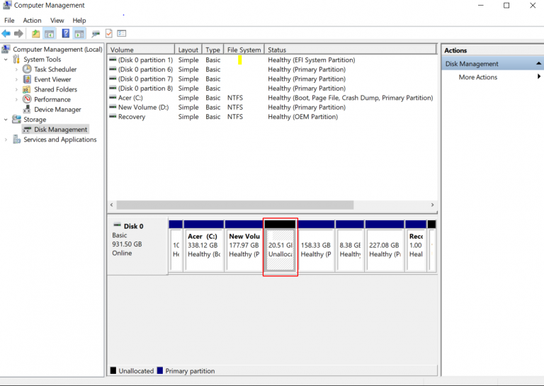Sort the list by the File System column header
The height and width of the screenshot is (386, 544).
[x=244, y=50]
